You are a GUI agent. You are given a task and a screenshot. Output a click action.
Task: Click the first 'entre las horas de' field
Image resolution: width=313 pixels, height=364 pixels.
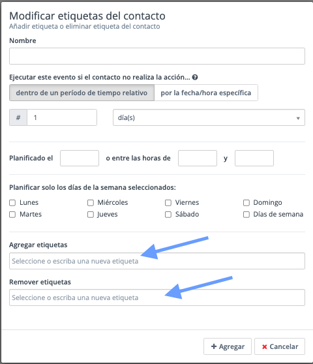click(x=198, y=158)
